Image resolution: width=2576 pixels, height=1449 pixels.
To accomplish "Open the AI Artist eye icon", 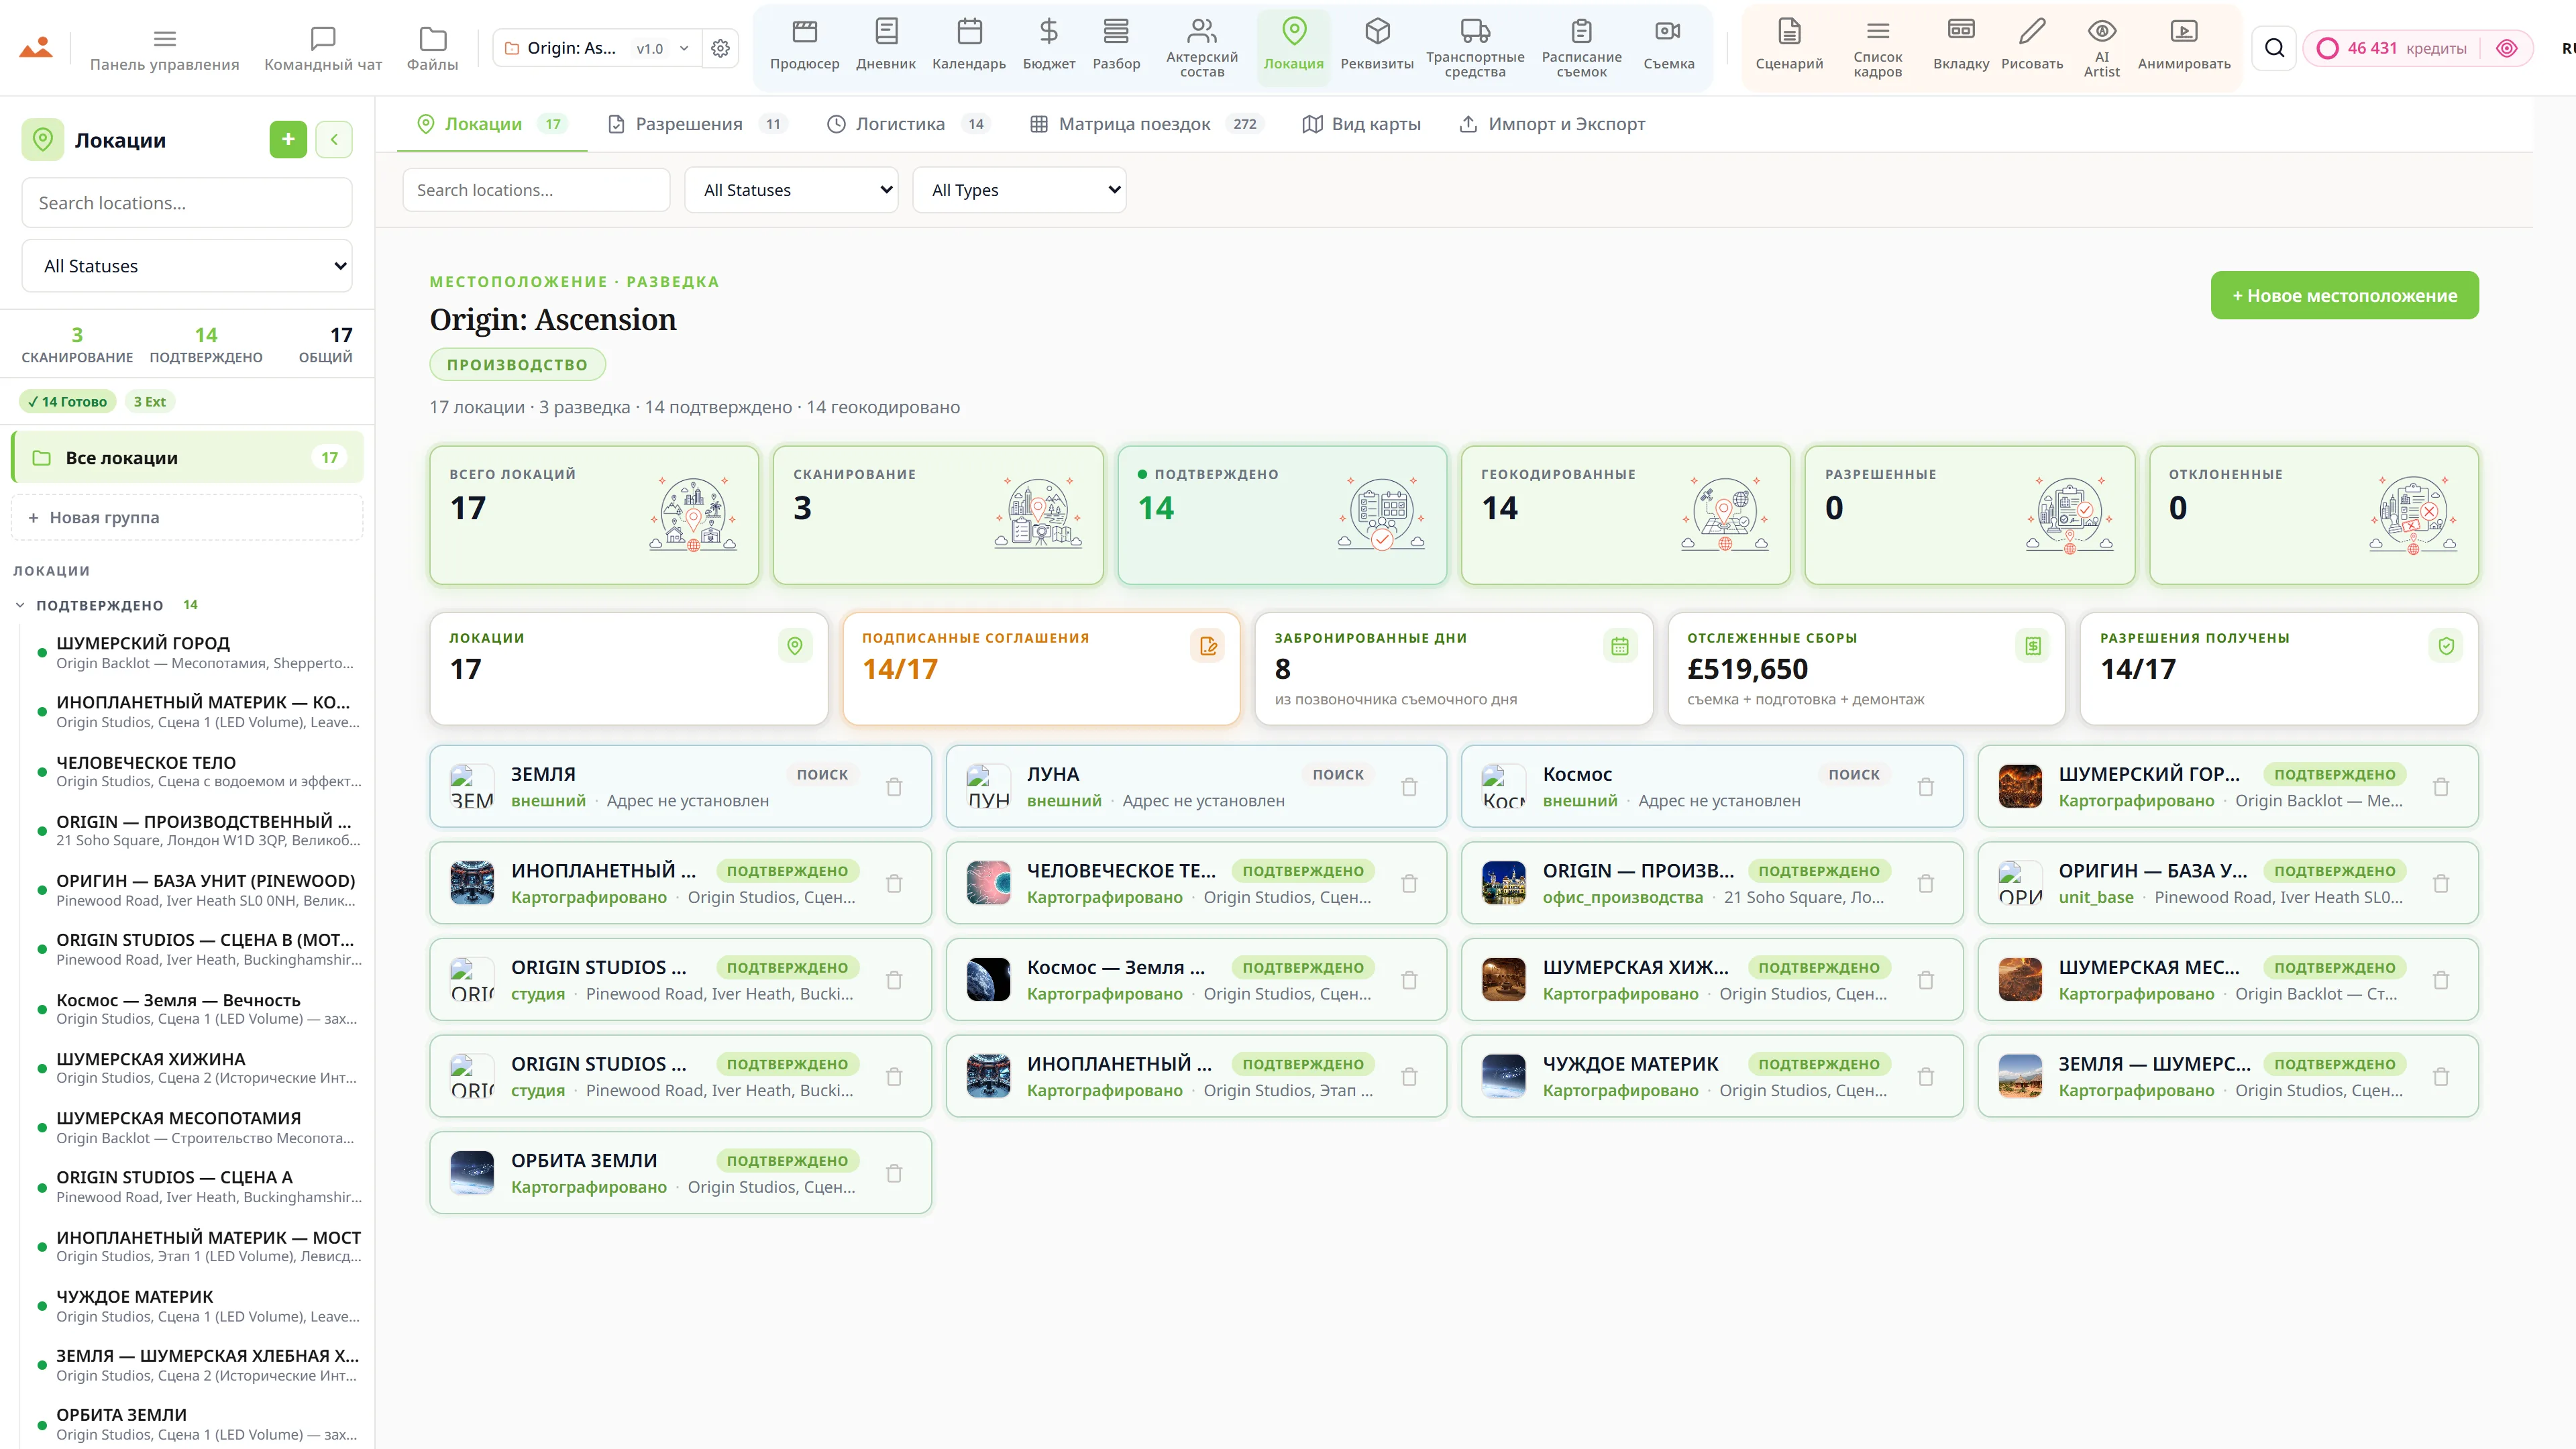I will 2101,31.
